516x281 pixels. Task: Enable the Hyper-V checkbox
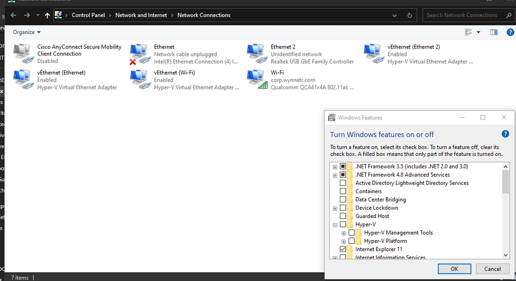tap(342, 224)
